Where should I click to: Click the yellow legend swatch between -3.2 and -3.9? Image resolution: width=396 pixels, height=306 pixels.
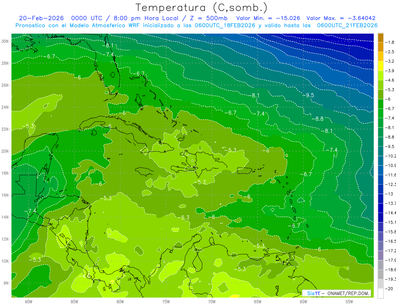(380, 66)
